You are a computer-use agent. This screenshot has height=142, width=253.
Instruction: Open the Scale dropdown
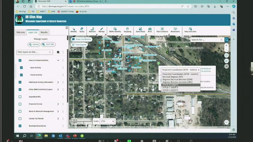[x=107, y=121]
